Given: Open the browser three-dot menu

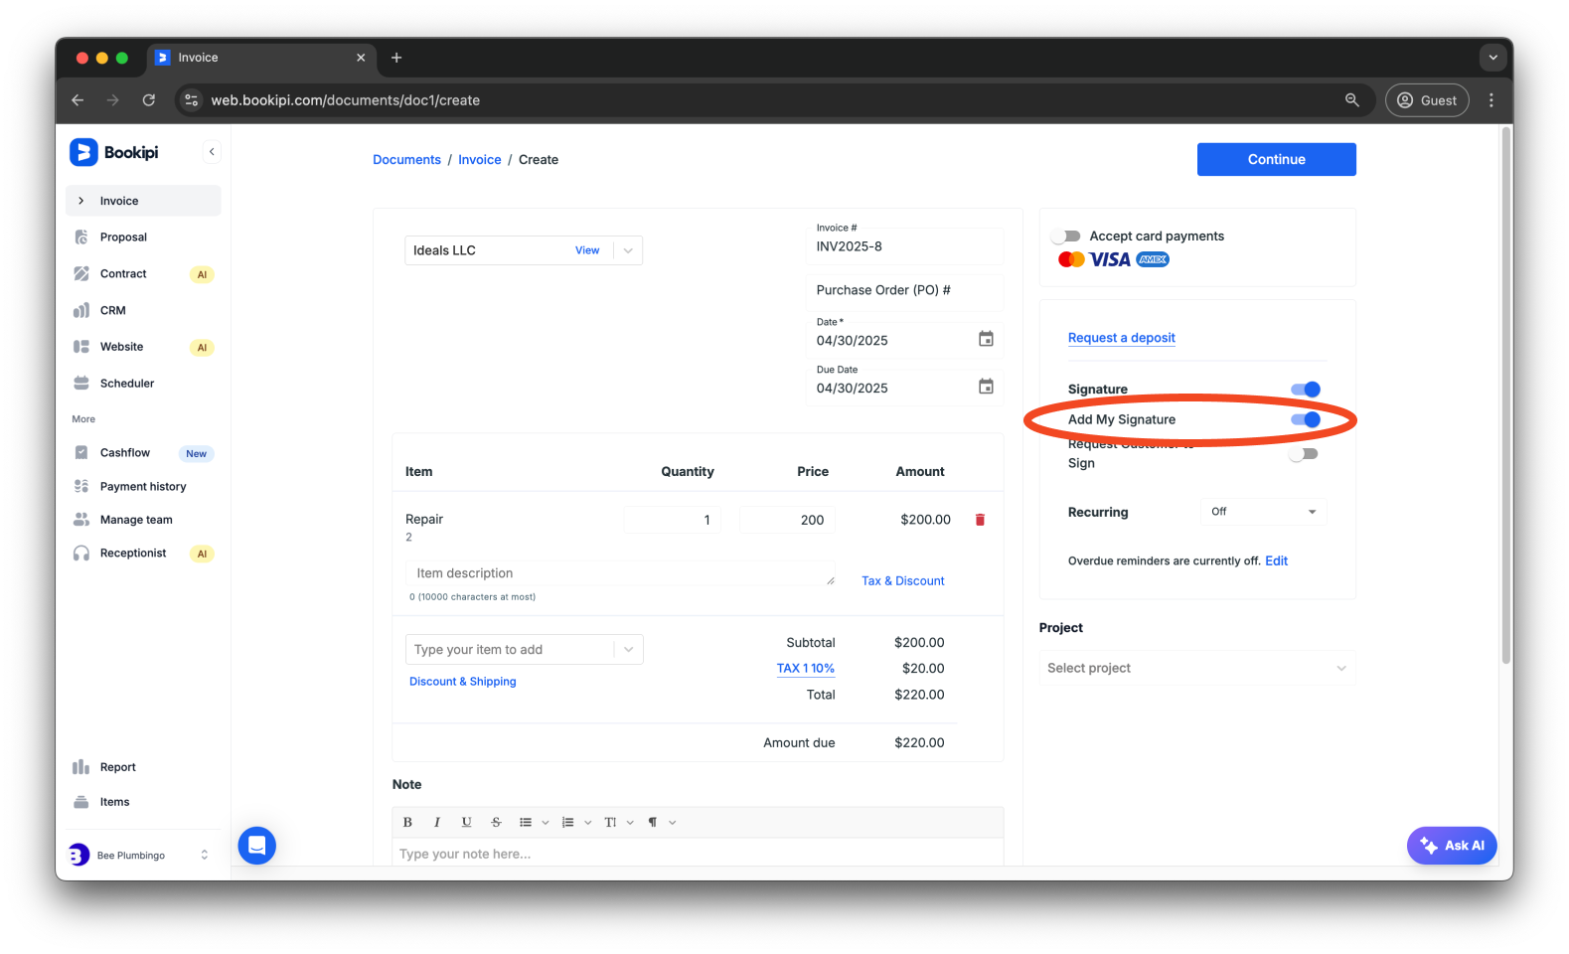Looking at the screenshot, I should point(1491,100).
